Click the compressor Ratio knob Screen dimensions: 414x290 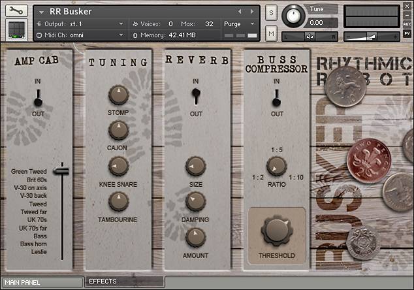tap(276, 166)
